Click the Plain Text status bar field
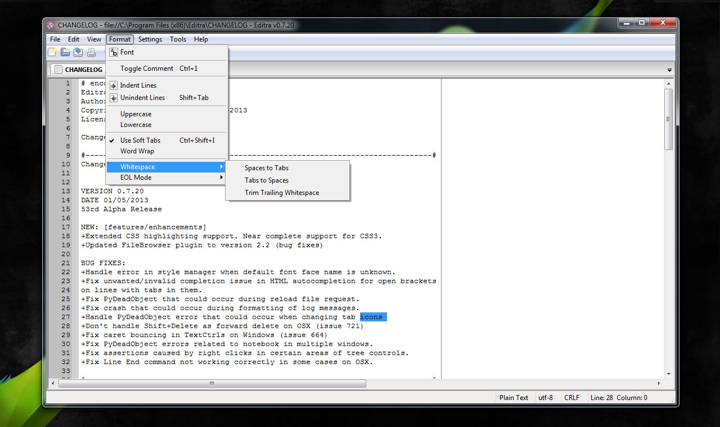The image size is (720, 427). [514, 397]
